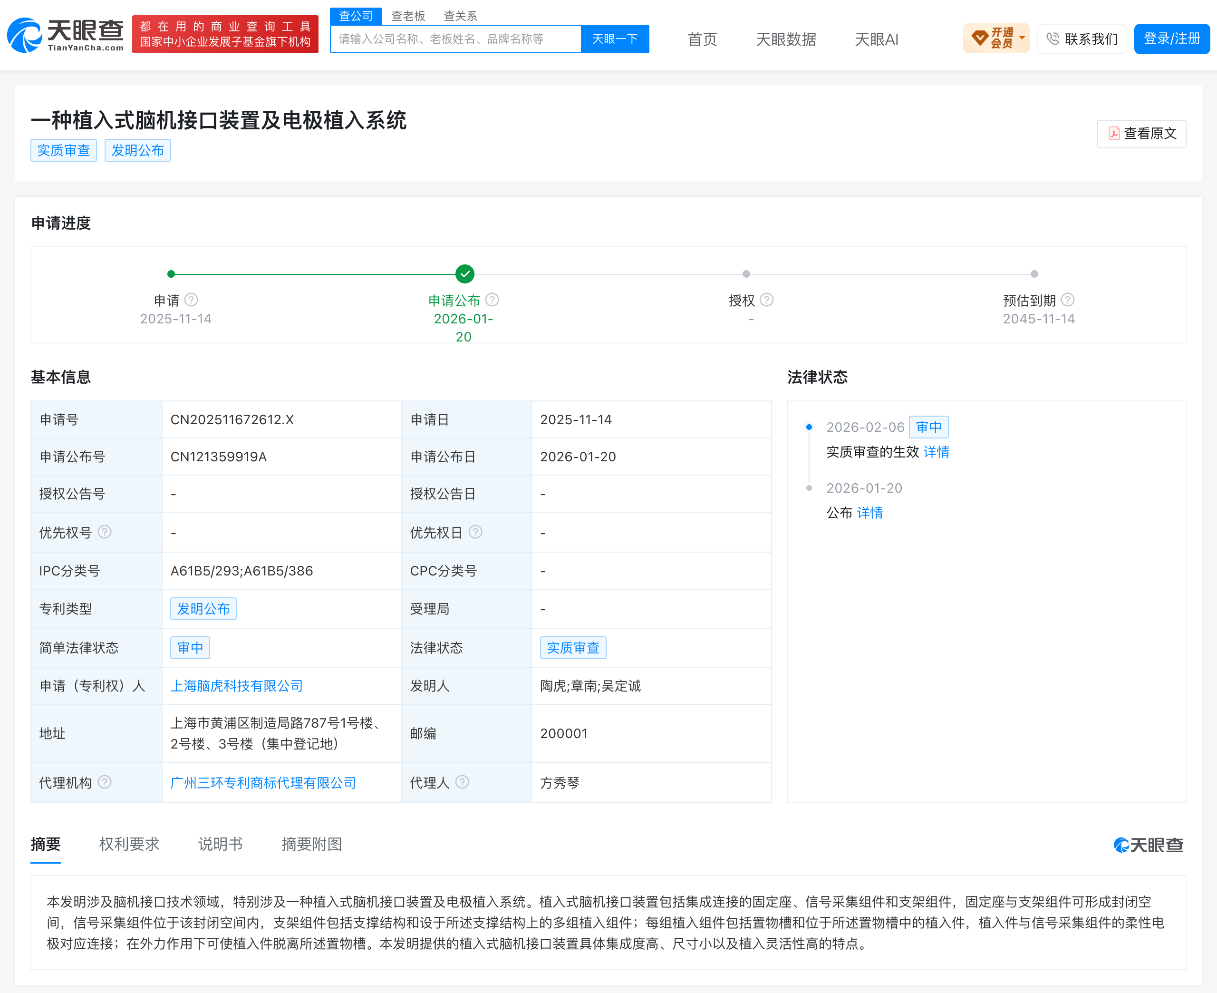Open 上海脑虎科技有限公司 company link
Screen dimensions: 1217x993
tap(237, 686)
